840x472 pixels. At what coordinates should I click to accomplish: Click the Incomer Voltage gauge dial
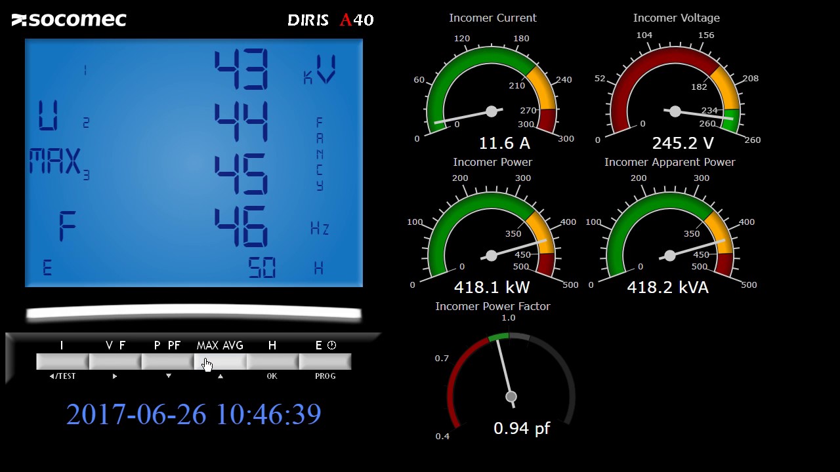675,90
